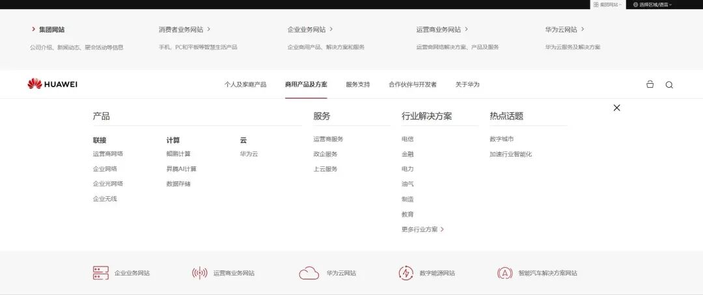Click the red chevron before 集团网站

pyautogui.click(x=34, y=29)
